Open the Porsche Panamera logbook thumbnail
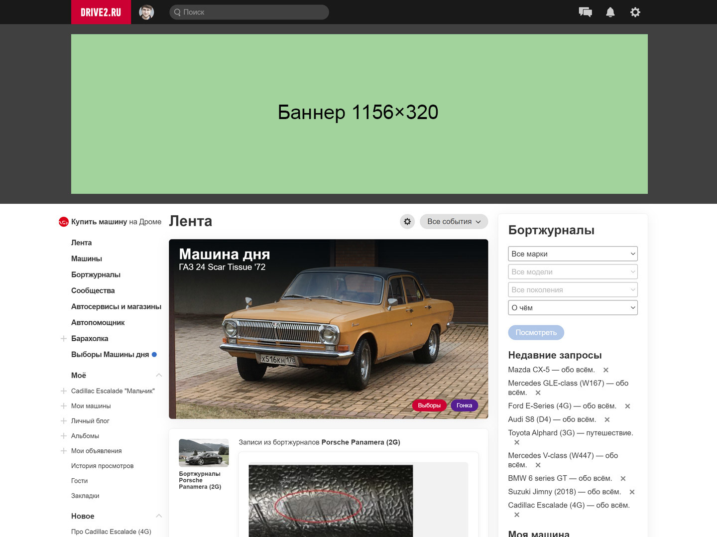717x537 pixels. coord(204,453)
